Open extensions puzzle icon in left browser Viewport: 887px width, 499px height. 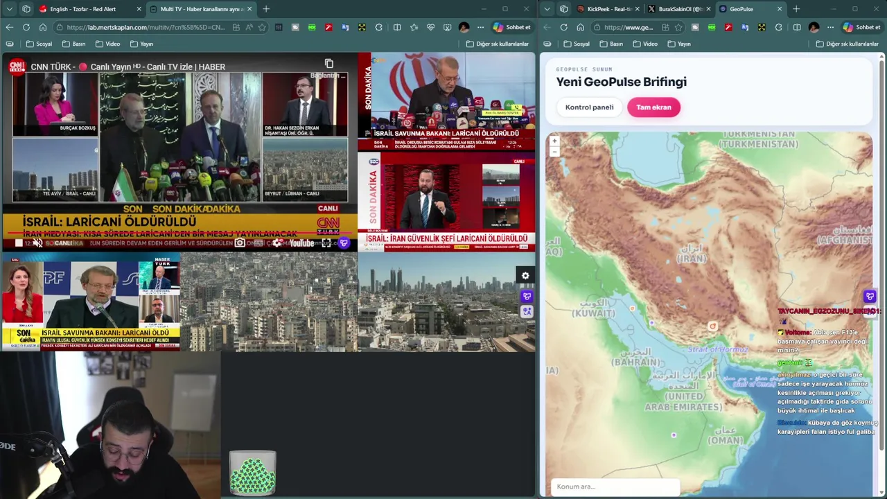pos(378,27)
